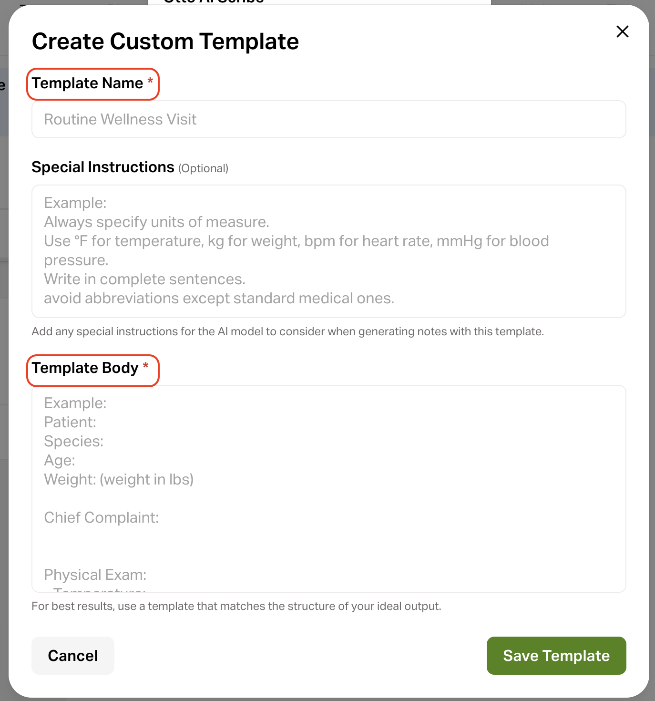Image resolution: width=655 pixels, height=701 pixels.
Task: Click the red asterisk next to Template Name
Action: click(150, 81)
